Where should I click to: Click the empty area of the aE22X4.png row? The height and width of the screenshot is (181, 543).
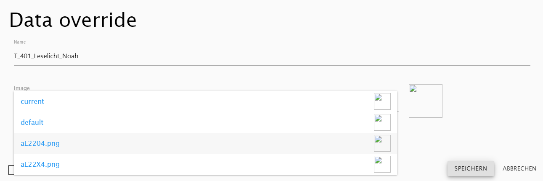210,164
